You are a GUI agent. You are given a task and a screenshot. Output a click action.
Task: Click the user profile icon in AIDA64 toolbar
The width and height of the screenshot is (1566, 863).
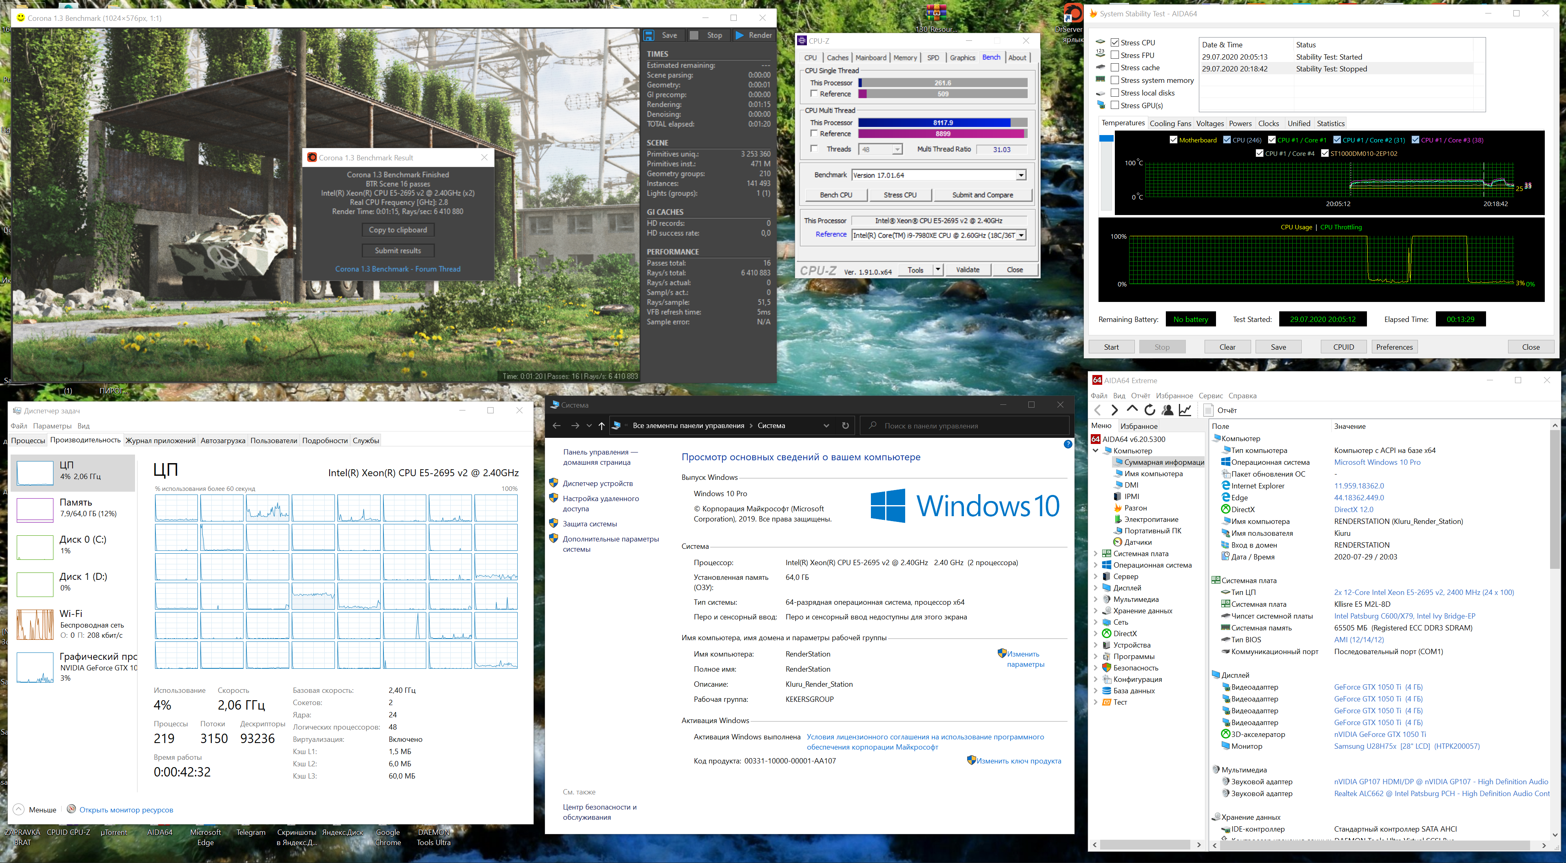click(1167, 410)
